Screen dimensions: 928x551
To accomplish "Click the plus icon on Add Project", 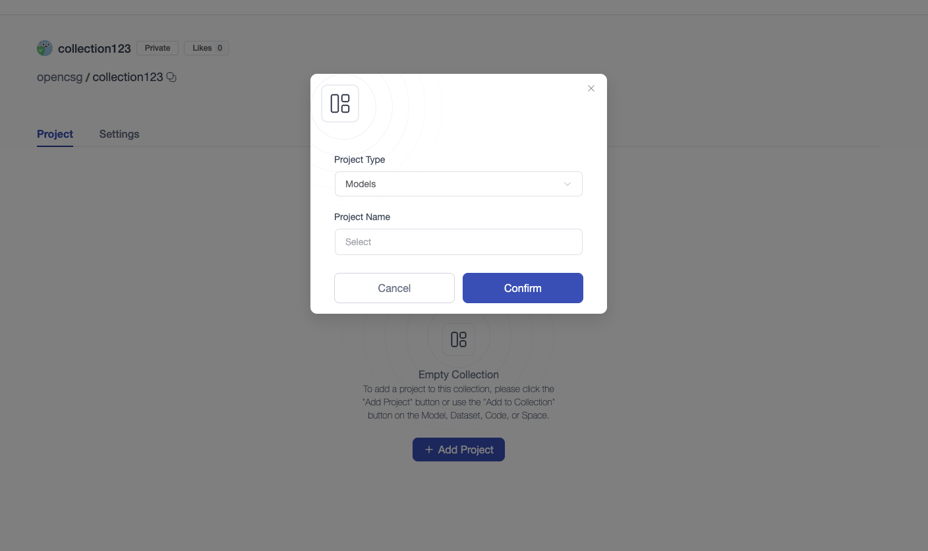I will (x=429, y=449).
